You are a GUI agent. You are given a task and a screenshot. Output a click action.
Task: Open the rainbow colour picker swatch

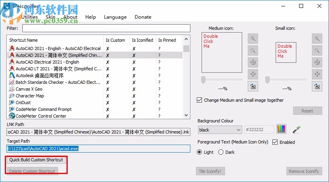point(281,129)
